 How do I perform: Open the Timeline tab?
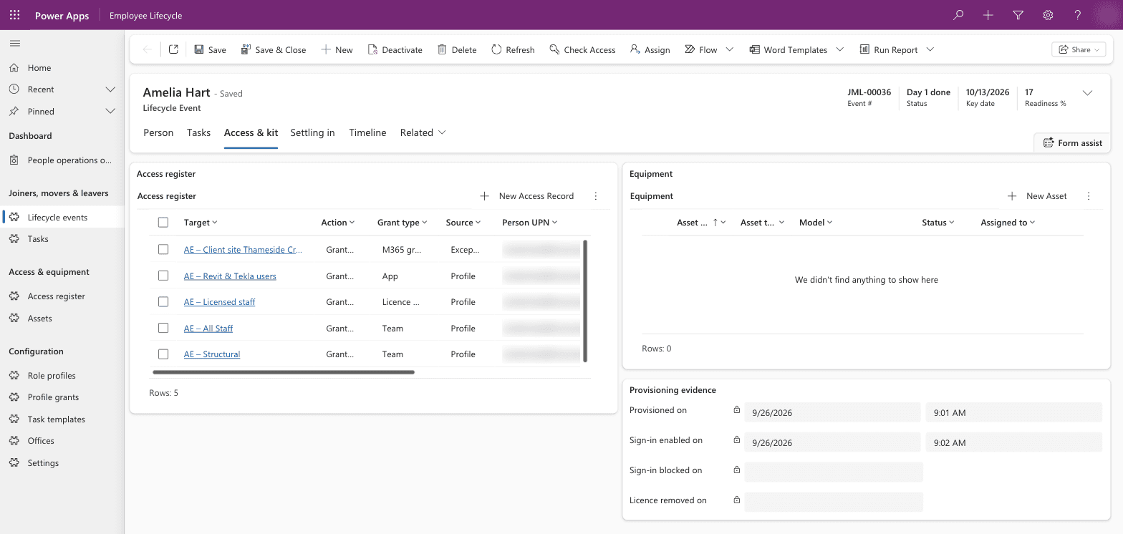(x=367, y=132)
